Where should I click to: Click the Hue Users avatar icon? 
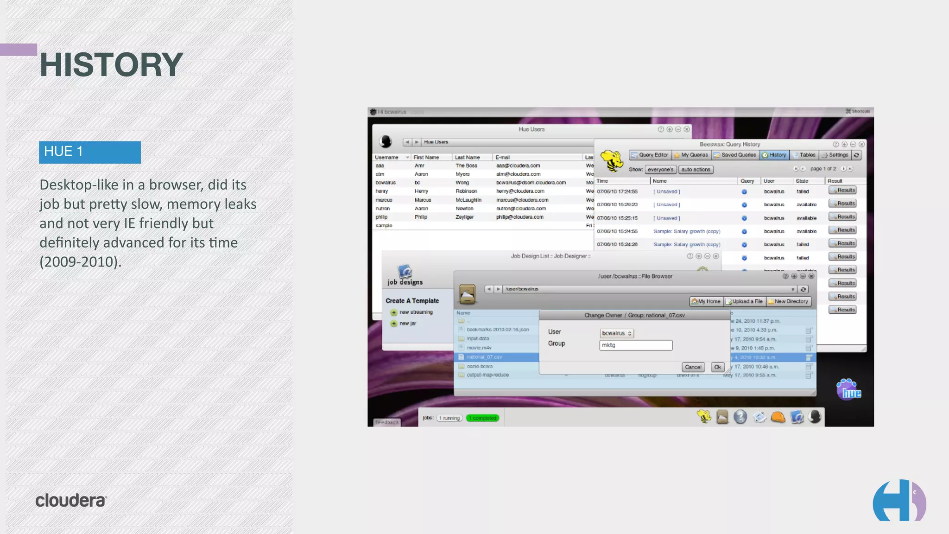[x=386, y=141]
